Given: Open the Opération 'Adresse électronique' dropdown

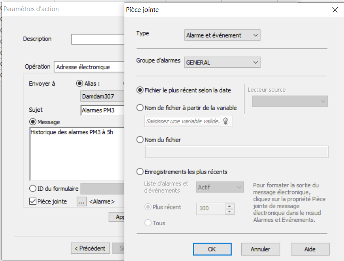Looking at the screenshot, I should tap(89, 67).
